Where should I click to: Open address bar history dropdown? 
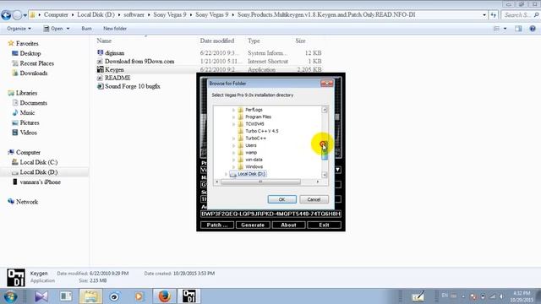click(484, 15)
